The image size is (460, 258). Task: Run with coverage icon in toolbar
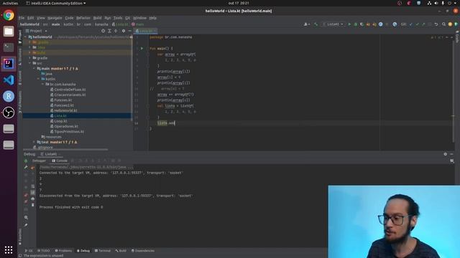(x=362, y=24)
